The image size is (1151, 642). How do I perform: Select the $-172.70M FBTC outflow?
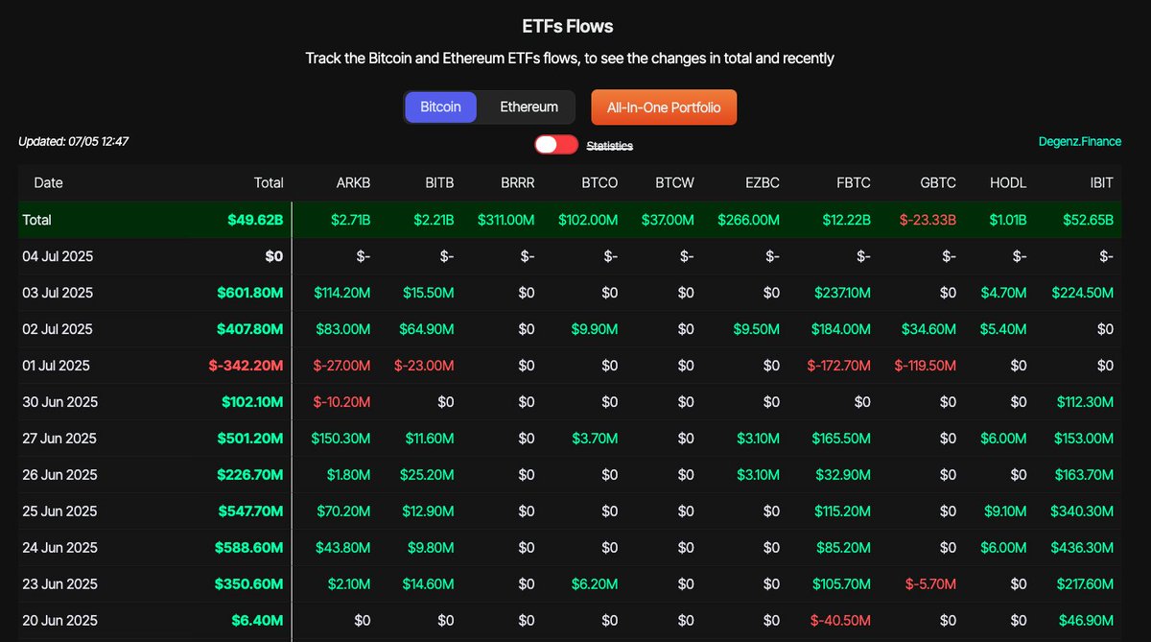838,366
